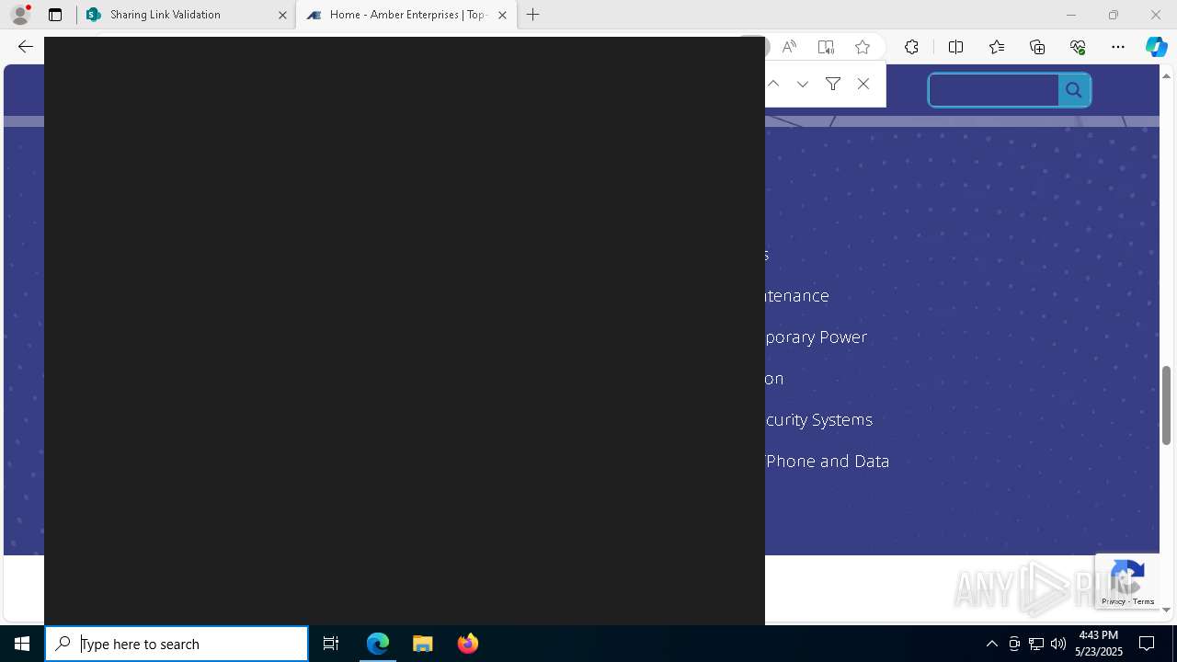Open Microsoft Edge from taskbar
The height and width of the screenshot is (662, 1177).
coord(378,644)
